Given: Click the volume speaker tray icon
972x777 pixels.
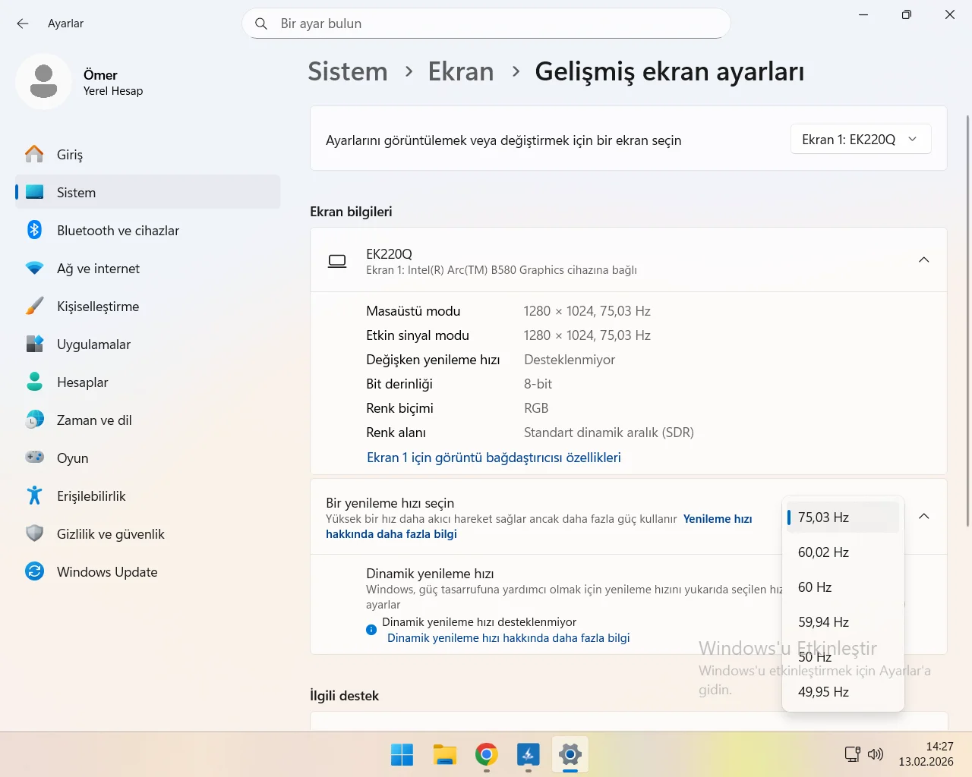Looking at the screenshot, I should click(x=876, y=754).
